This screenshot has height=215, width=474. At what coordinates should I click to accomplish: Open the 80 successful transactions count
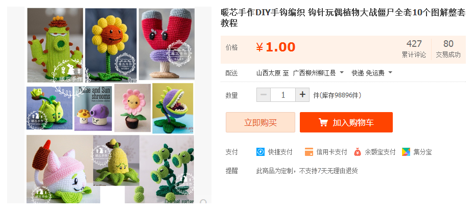tap(448, 49)
